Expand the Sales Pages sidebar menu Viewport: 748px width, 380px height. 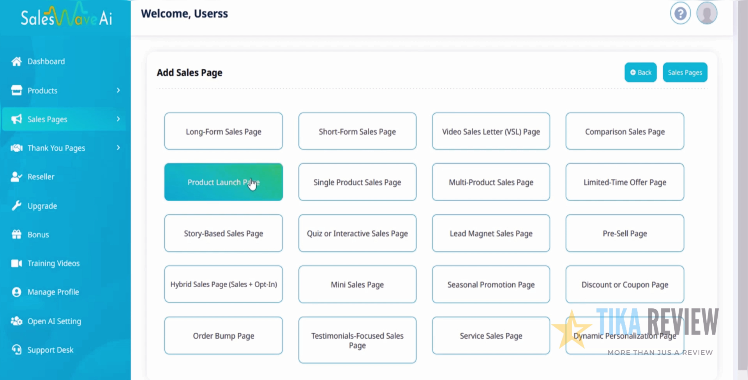click(x=118, y=119)
